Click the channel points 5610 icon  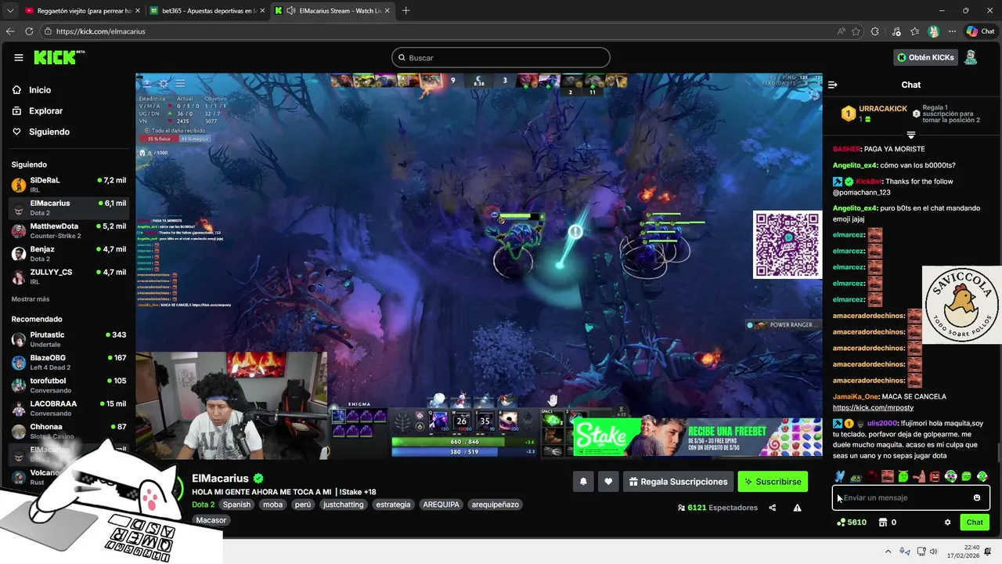[852, 522]
